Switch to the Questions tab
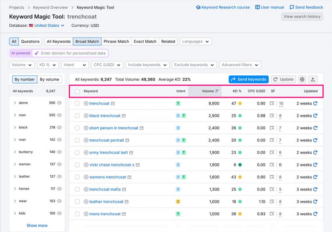 [30, 42]
